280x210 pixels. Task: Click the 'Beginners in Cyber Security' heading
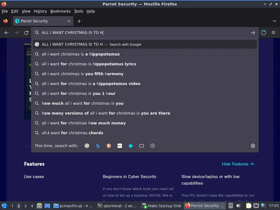click(x=129, y=177)
